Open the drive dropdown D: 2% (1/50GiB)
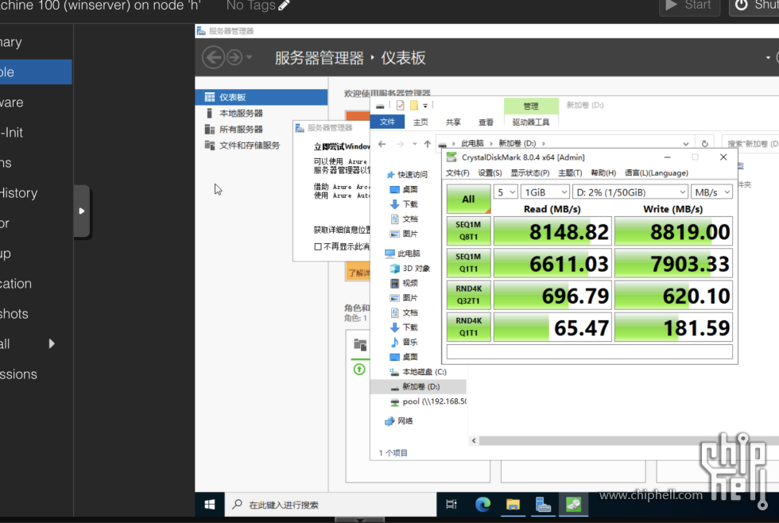This screenshot has height=523, width=779. 630,192
